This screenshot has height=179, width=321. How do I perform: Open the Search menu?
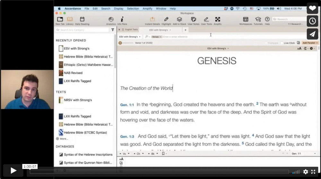106,9
